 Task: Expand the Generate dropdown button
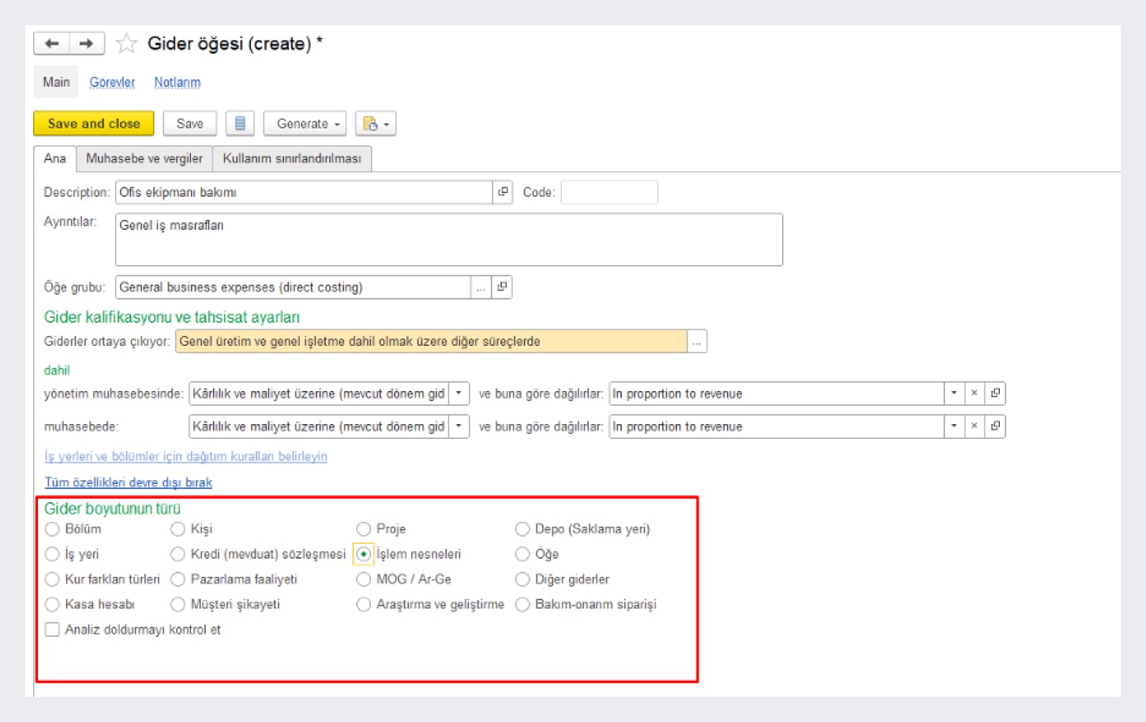[305, 124]
